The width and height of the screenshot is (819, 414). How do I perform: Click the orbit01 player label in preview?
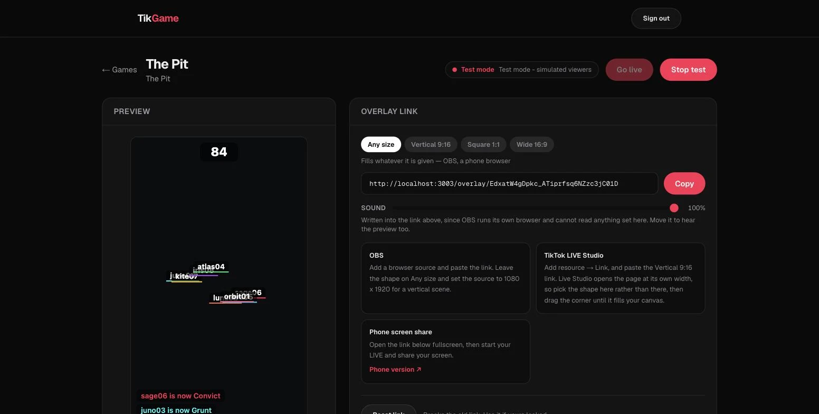coord(237,297)
